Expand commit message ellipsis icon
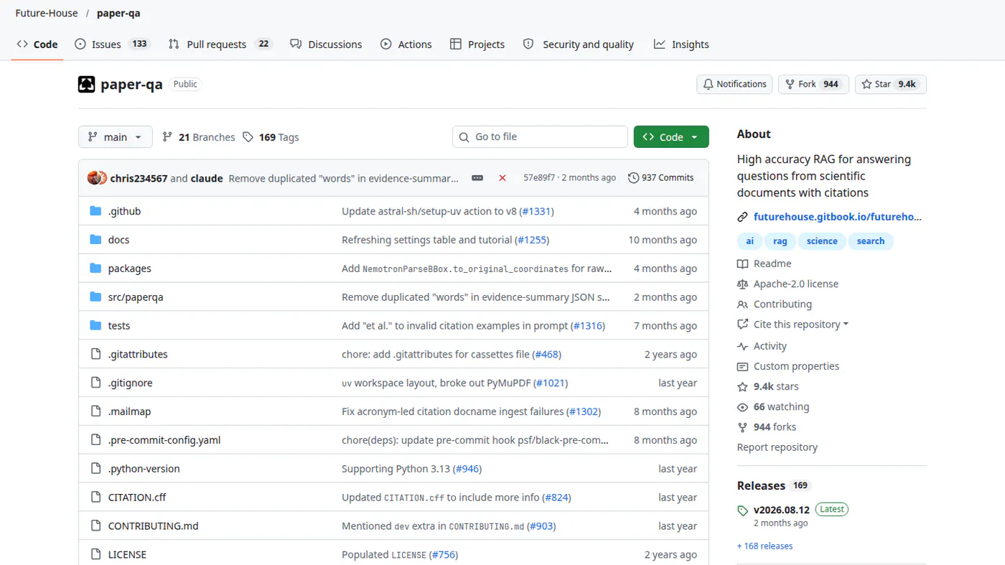Screen dimensions: 1005x565 [477, 177]
